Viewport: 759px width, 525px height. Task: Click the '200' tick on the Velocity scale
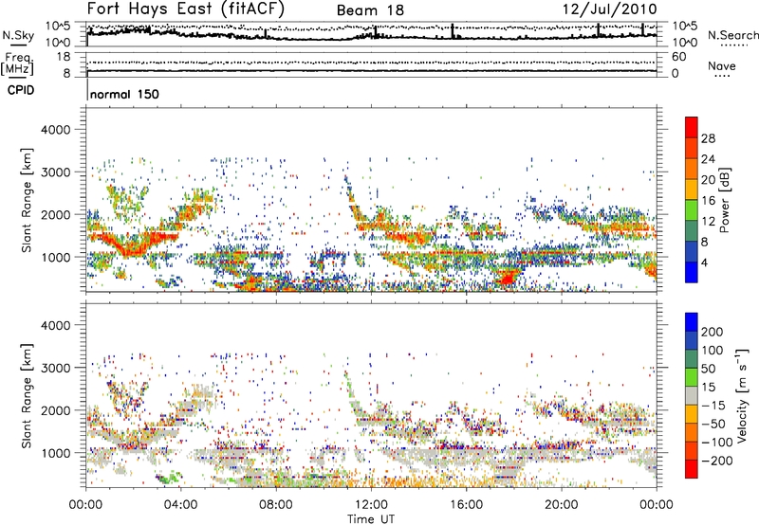point(713,332)
